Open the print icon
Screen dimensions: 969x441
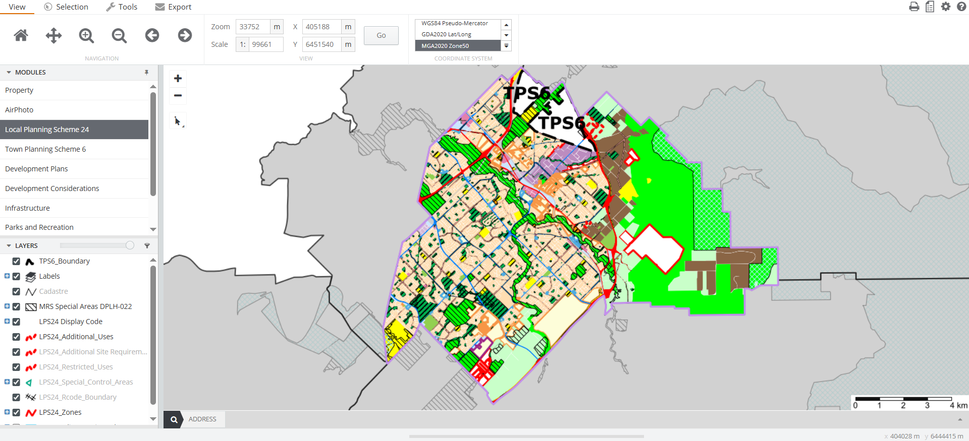(914, 7)
